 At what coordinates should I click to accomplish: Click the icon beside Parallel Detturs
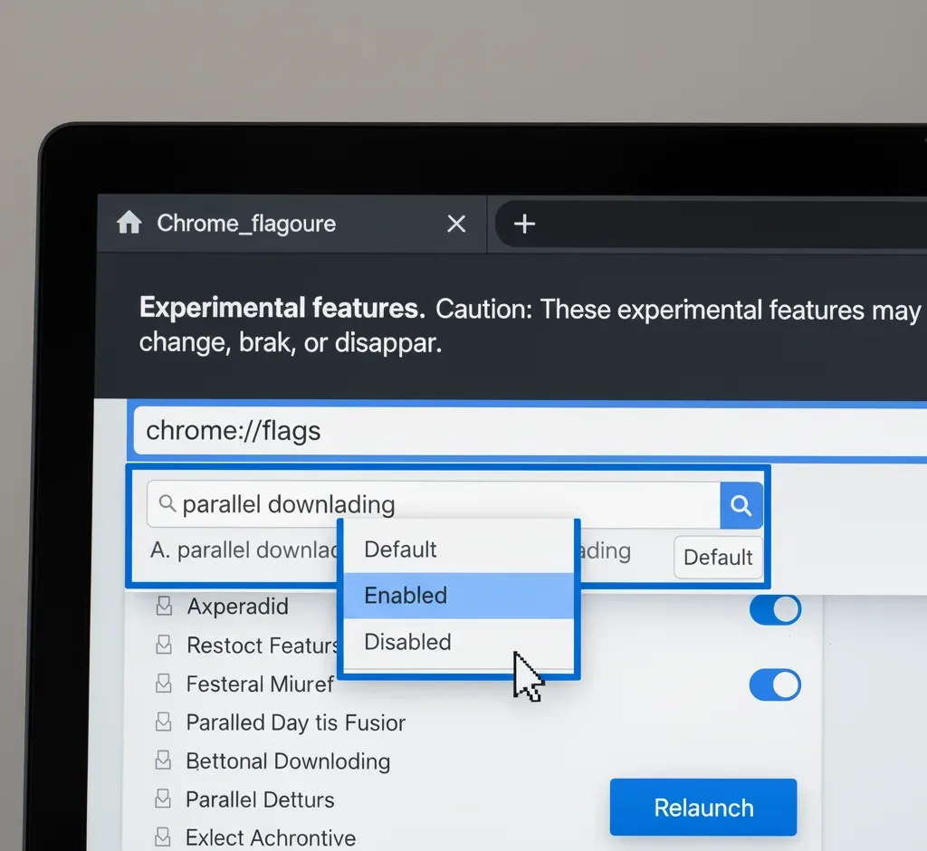[164, 799]
